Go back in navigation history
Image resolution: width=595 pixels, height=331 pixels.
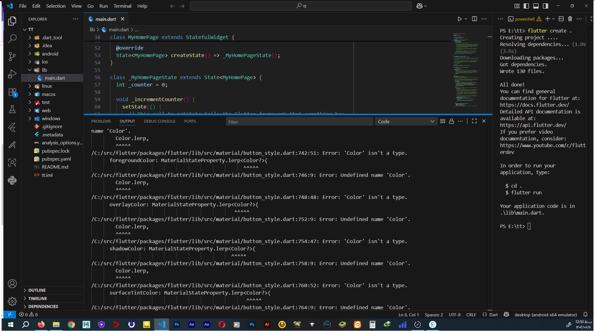click(x=172, y=6)
